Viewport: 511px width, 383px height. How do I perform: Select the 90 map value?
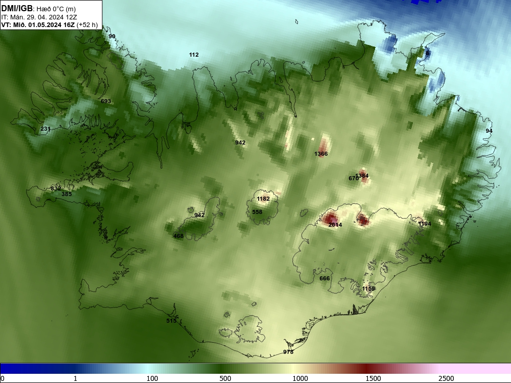tap(112, 36)
